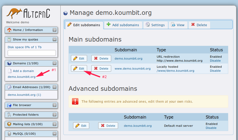Collapse the Domains panel
The image size is (238, 140).
(55, 63)
